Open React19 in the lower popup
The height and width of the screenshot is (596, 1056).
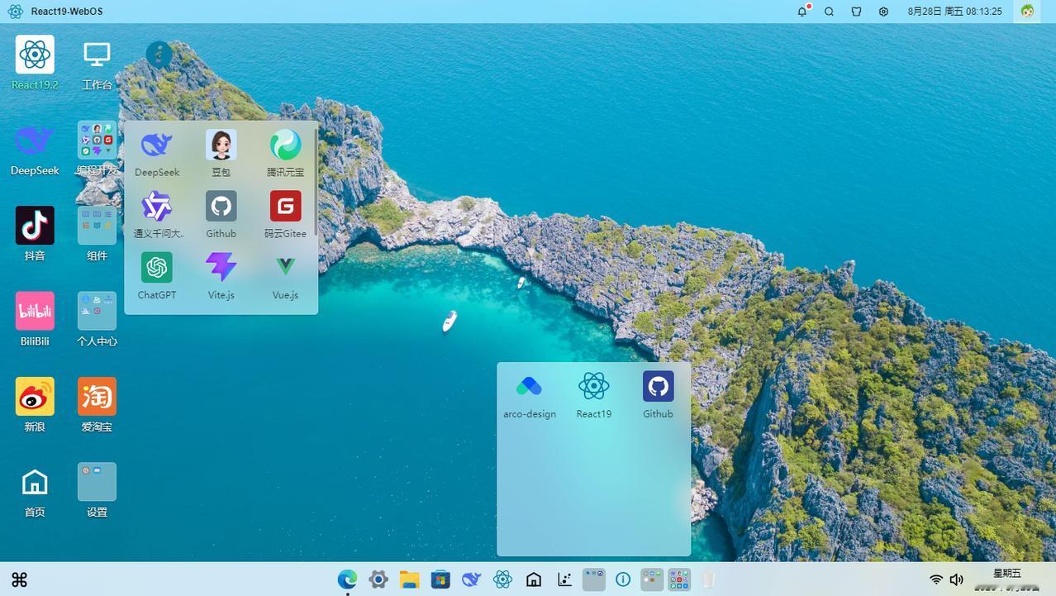point(594,386)
